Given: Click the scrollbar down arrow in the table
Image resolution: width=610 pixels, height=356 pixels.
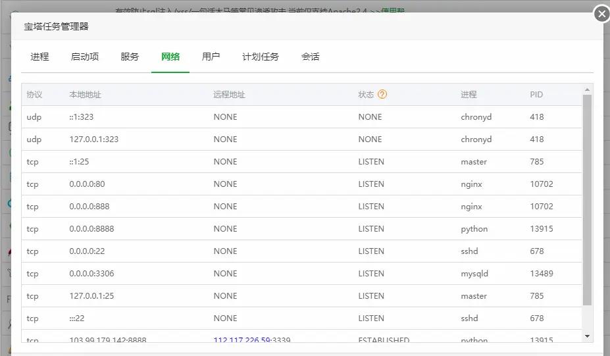Looking at the screenshot, I should pyautogui.click(x=588, y=336).
